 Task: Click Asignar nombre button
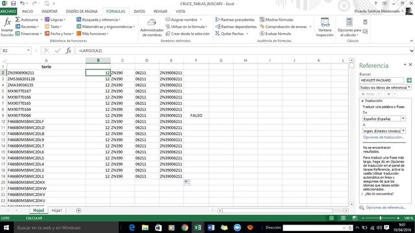[184, 20]
